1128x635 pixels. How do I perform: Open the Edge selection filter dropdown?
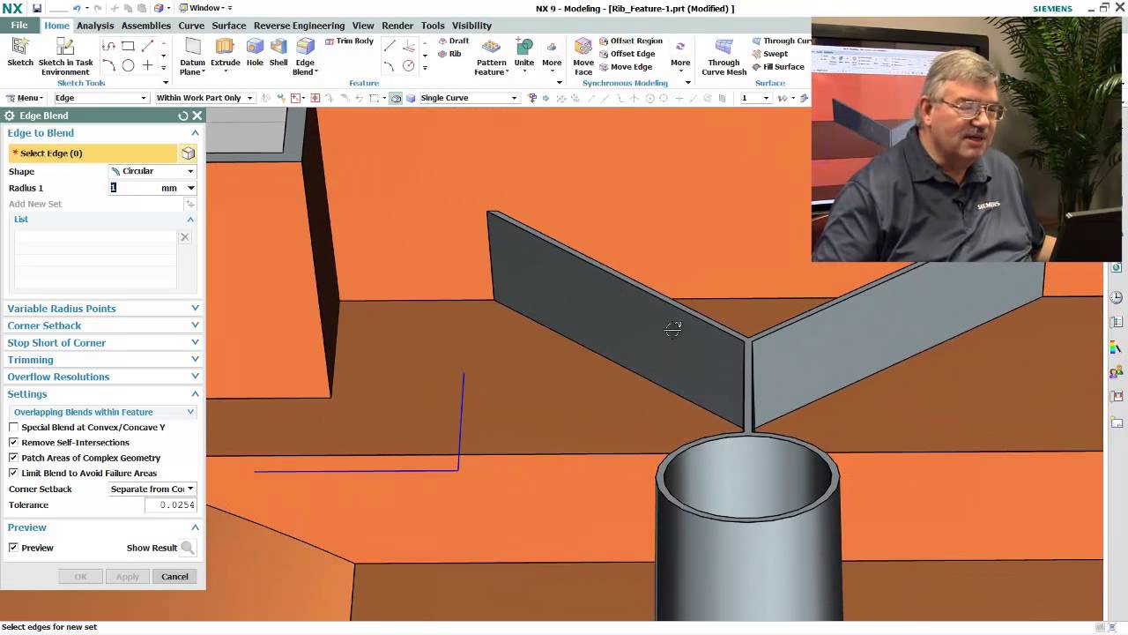[x=101, y=98]
